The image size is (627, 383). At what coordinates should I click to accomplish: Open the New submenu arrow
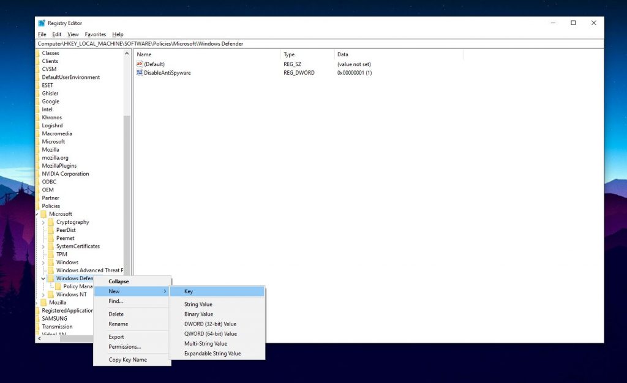(165, 292)
